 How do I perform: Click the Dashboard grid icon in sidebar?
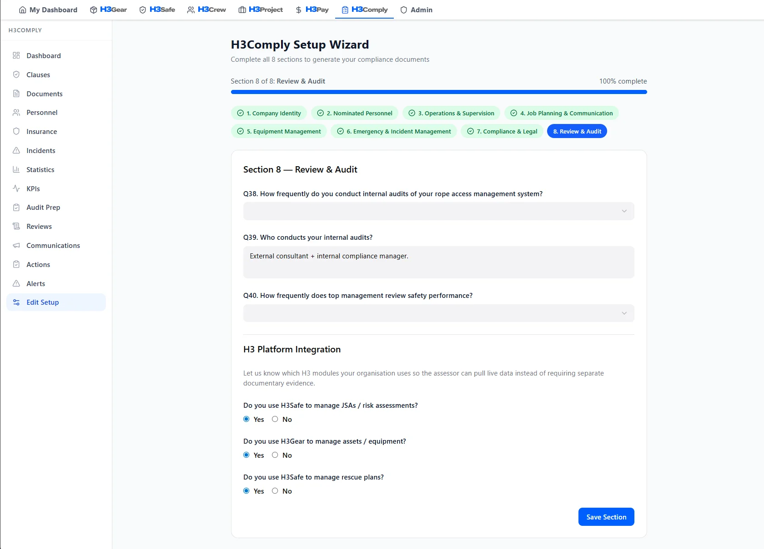16,55
